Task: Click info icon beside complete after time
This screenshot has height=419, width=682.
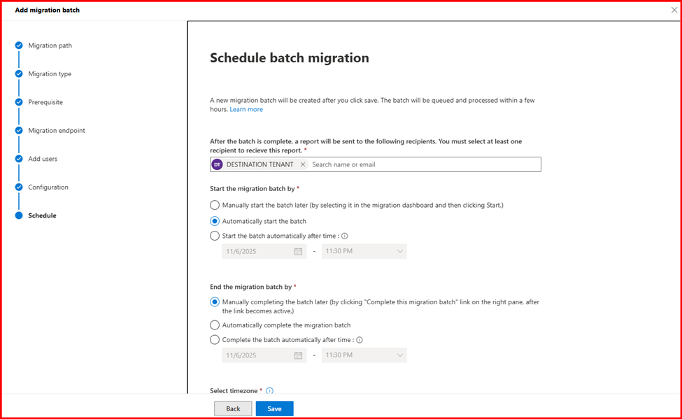Action: click(x=360, y=341)
